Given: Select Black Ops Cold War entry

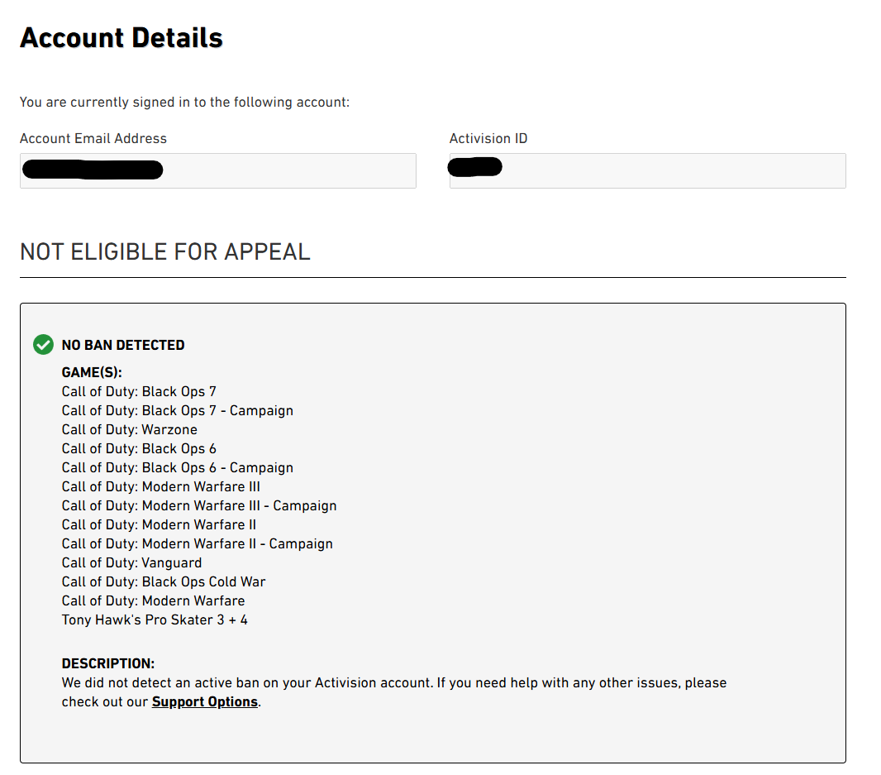Looking at the screenshot, I should pos(164,582).
